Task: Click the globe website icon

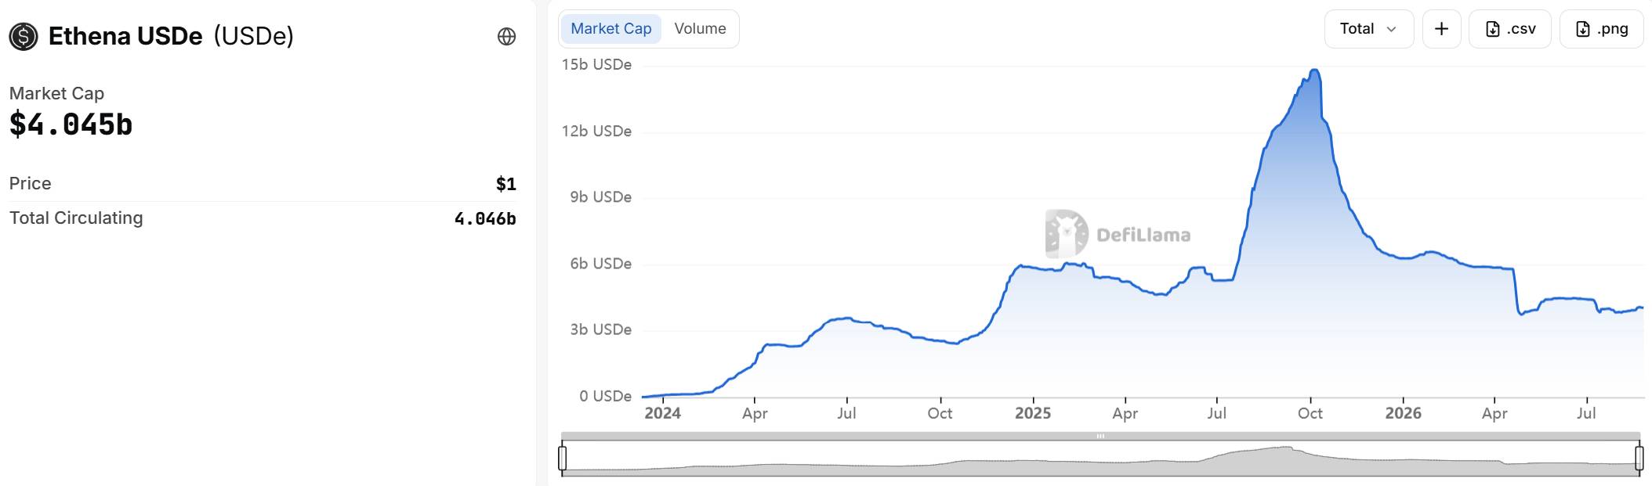Action: [507, 37]
